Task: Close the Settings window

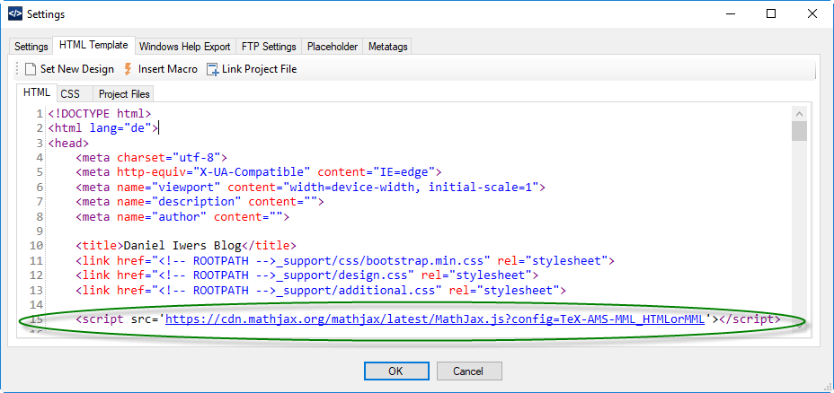Action: pos(812,14)
